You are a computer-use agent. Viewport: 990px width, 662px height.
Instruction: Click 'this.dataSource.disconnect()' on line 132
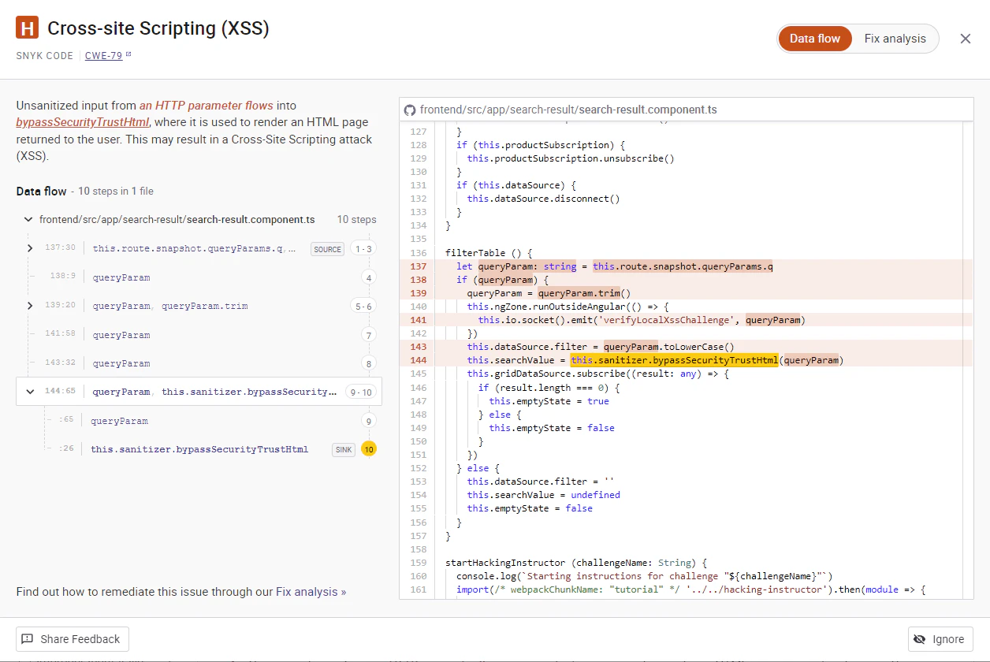pyautogui.click(x=544, y=199)
